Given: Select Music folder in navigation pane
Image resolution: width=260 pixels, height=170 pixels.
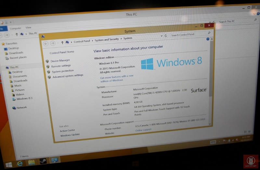Looking at the screenshot, I should pyautogui.click(x=18, y=86).
